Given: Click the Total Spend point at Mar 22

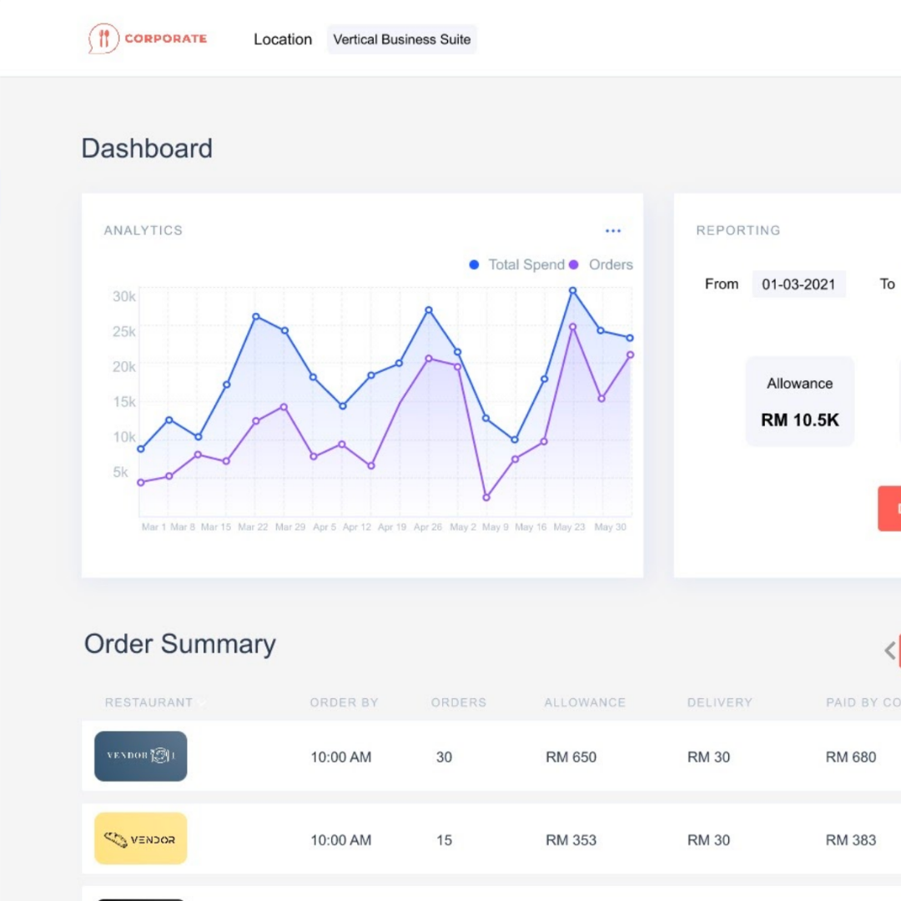Looking at the screenshot, I should [256, 317].
